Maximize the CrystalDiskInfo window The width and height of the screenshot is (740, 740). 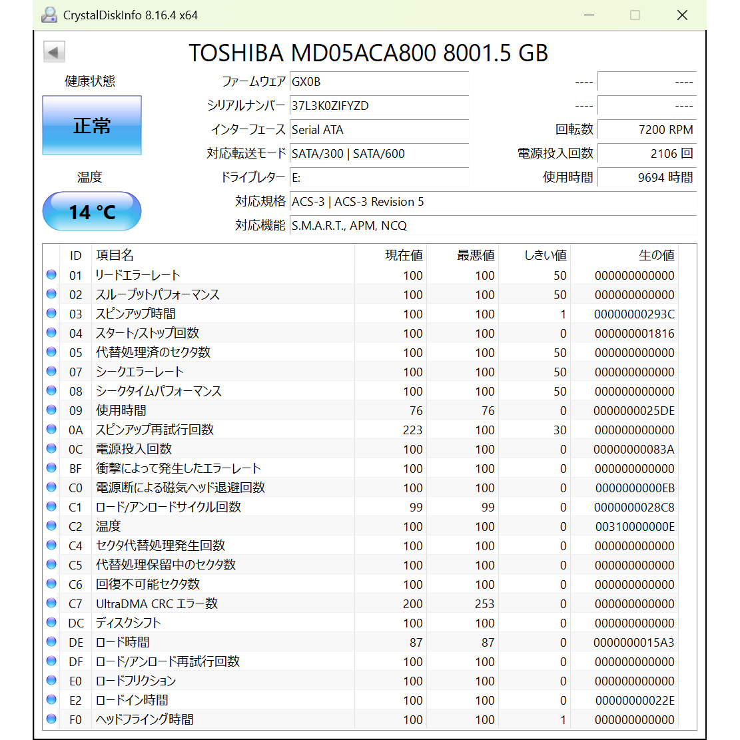click(635, 15)
